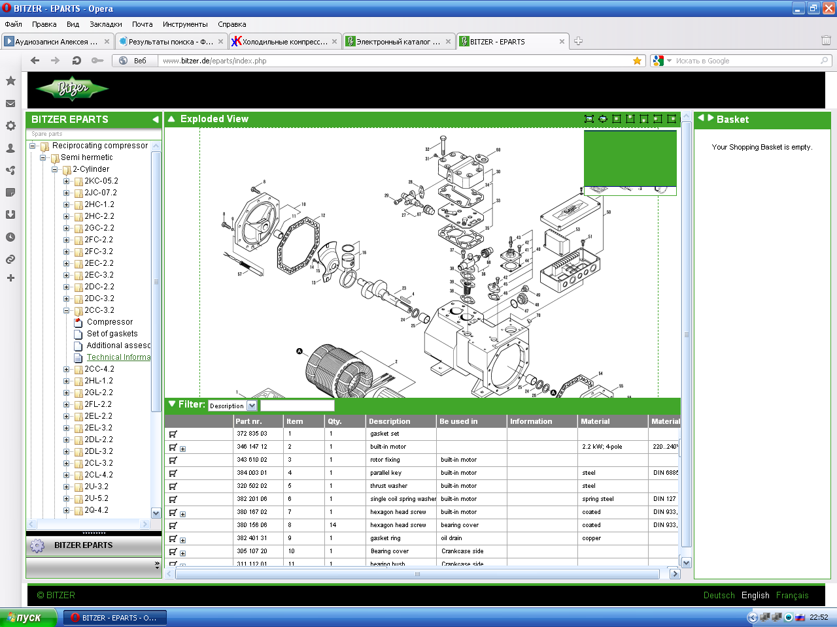The height and width of the screenshot is (627, 837).
Task: Open Opera sidebar Downloads panel
Action: (10, 215)
